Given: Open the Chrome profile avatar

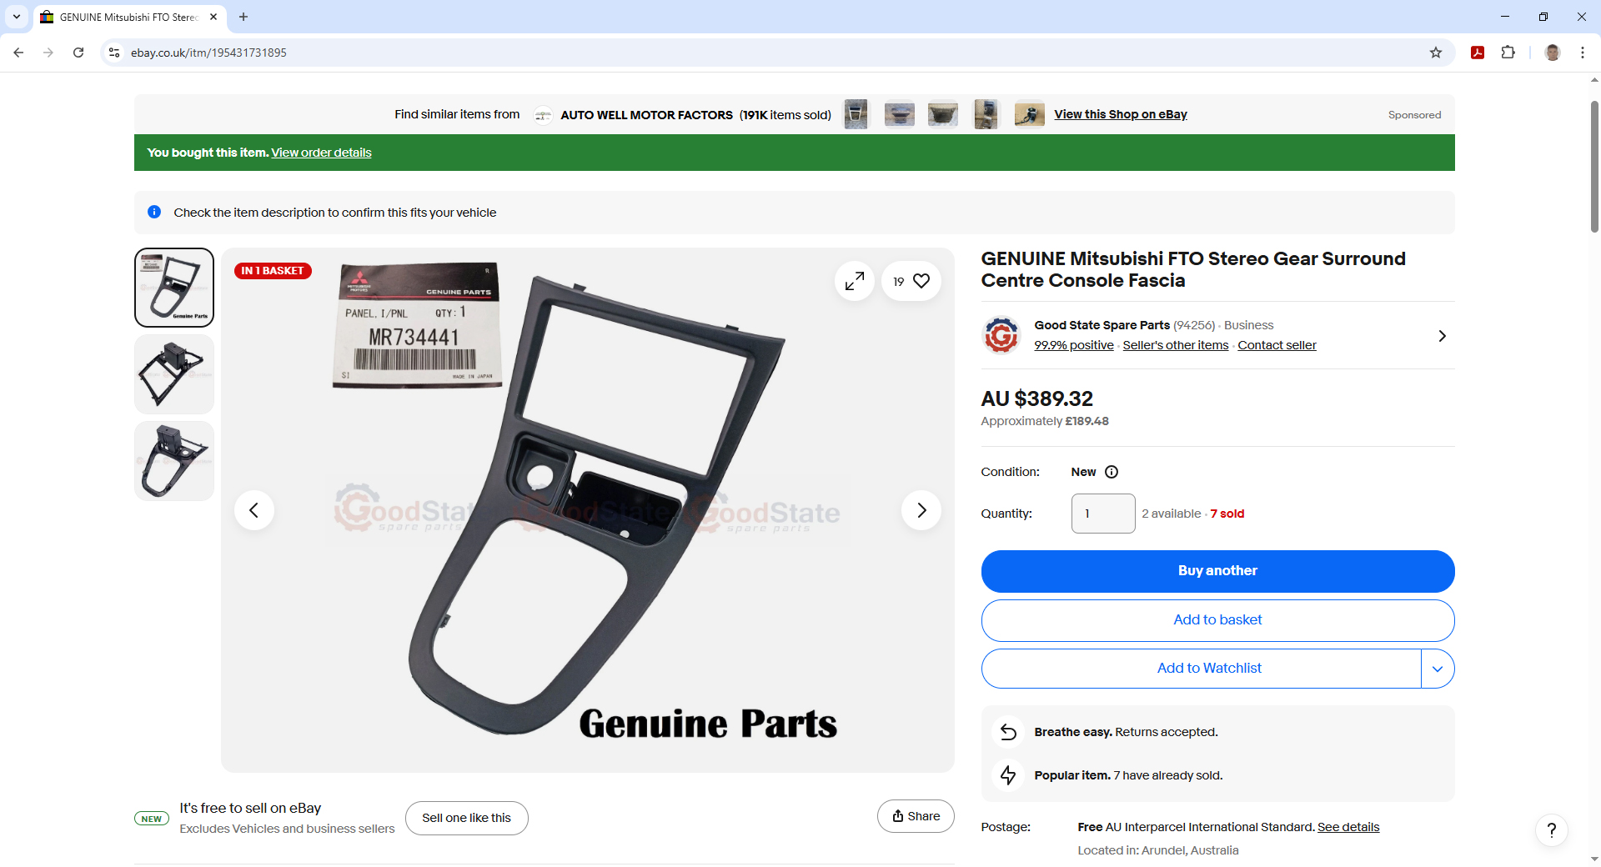Looking at the screenshot, I should [1552, 53].
